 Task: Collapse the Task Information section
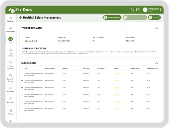click(156, 28)
